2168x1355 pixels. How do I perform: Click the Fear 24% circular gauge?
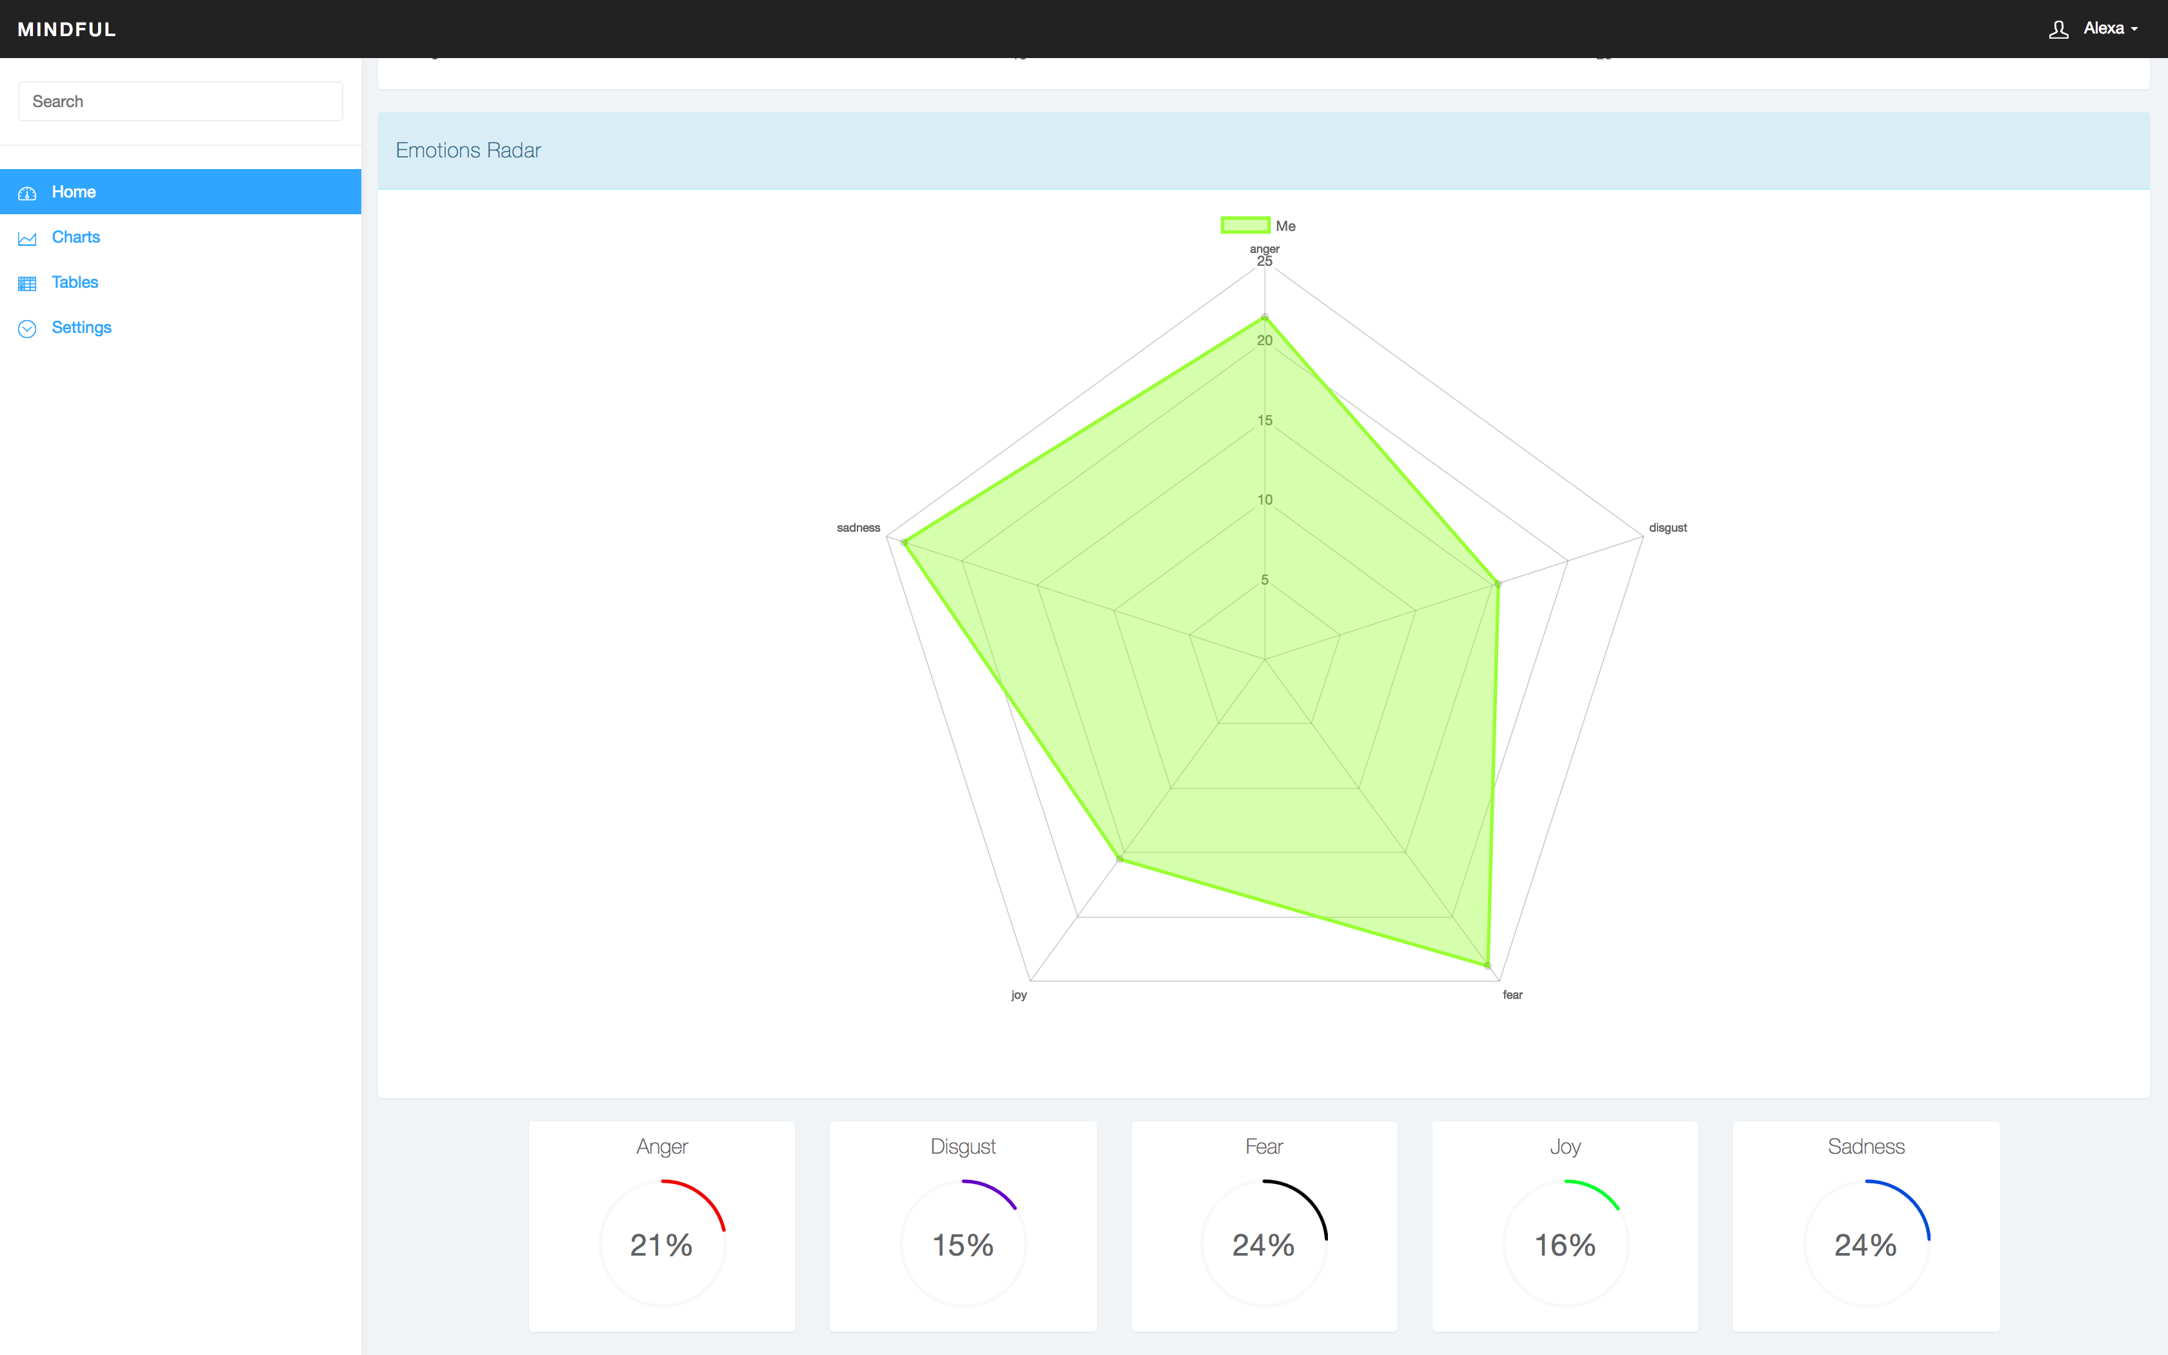[1263, 1243]
